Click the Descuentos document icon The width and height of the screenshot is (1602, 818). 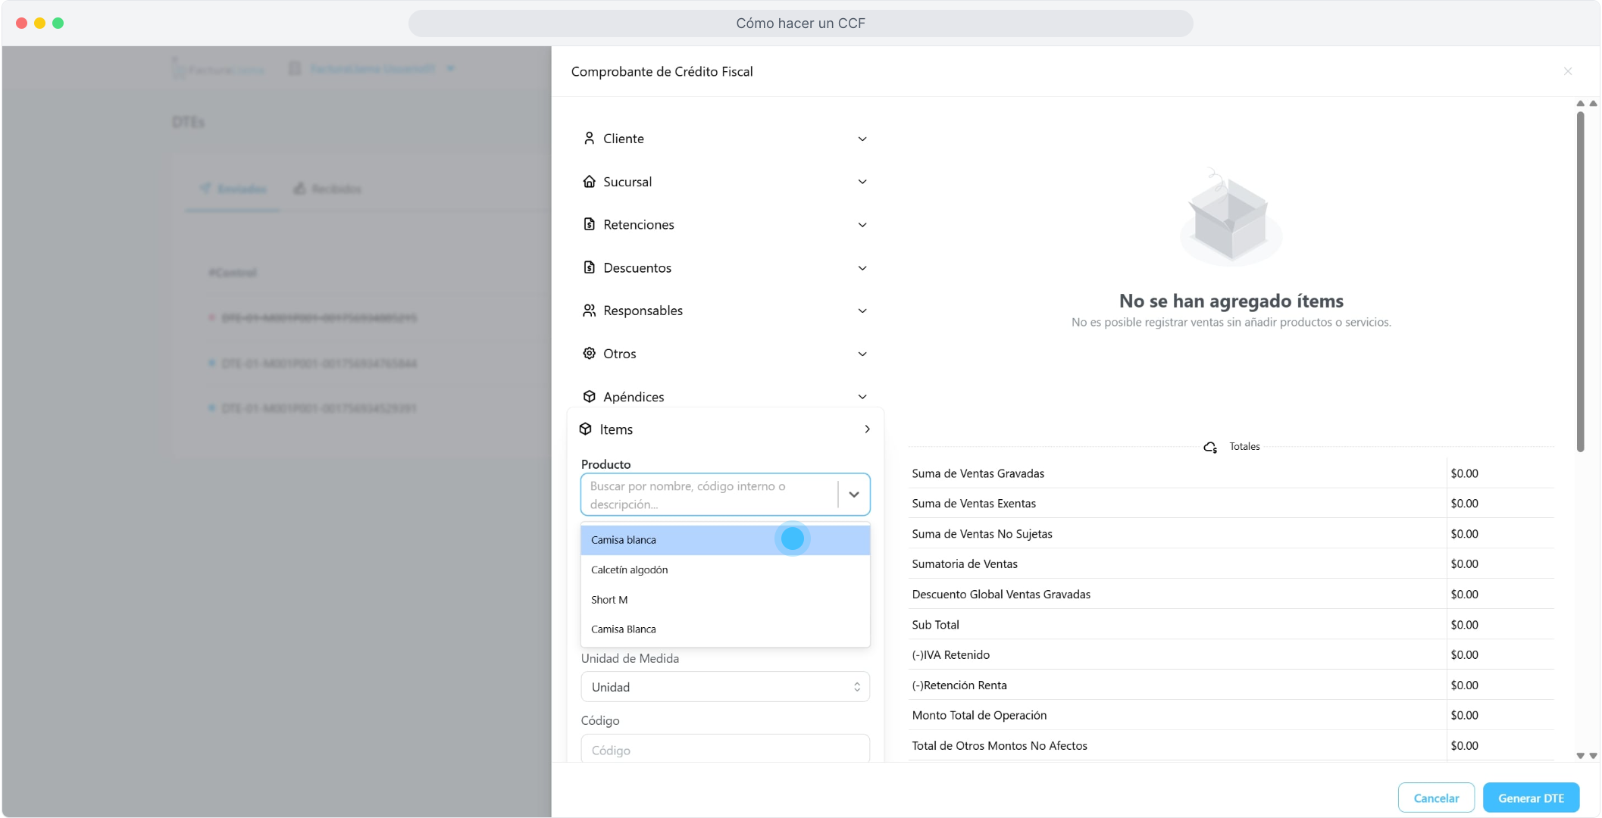tap(589, 267)
